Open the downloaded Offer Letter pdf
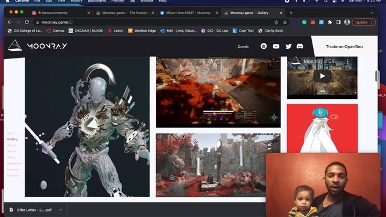Screen dimensions: 386x217 [x=34, y=210]
